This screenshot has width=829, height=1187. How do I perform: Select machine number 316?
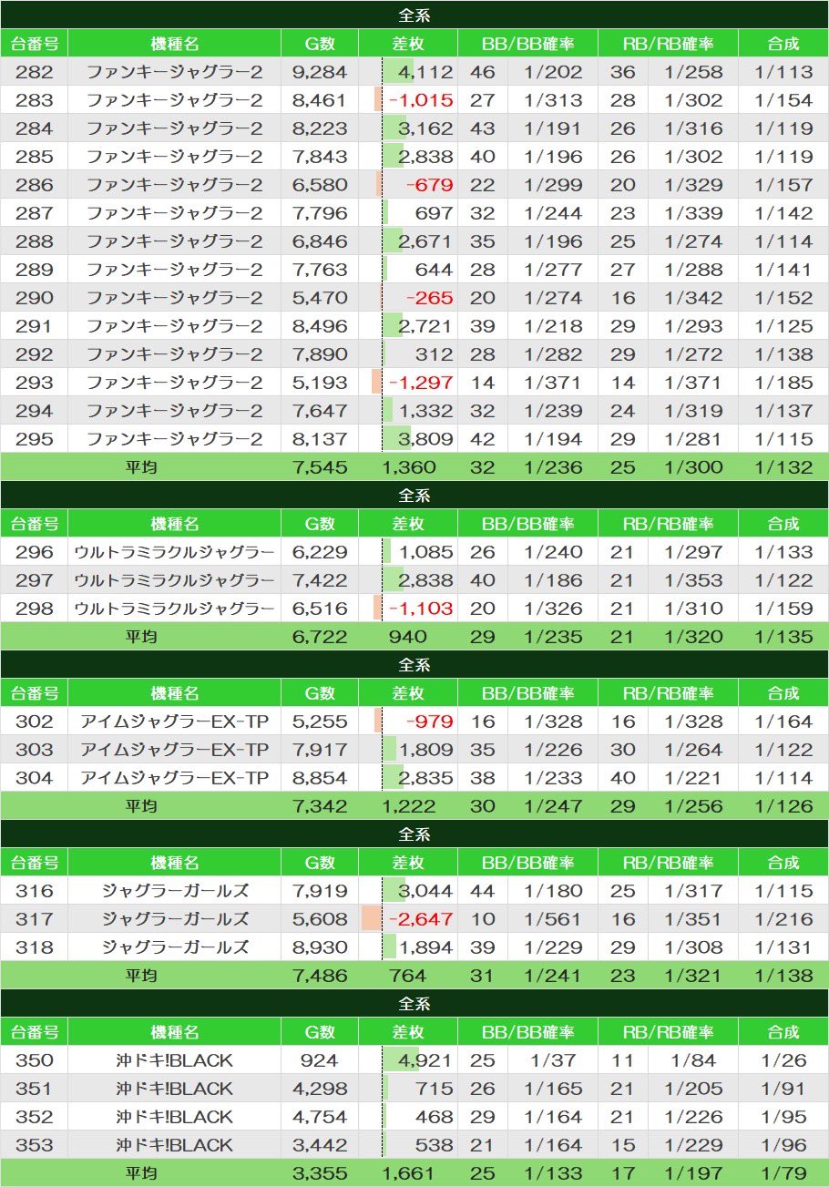point(35,891)
